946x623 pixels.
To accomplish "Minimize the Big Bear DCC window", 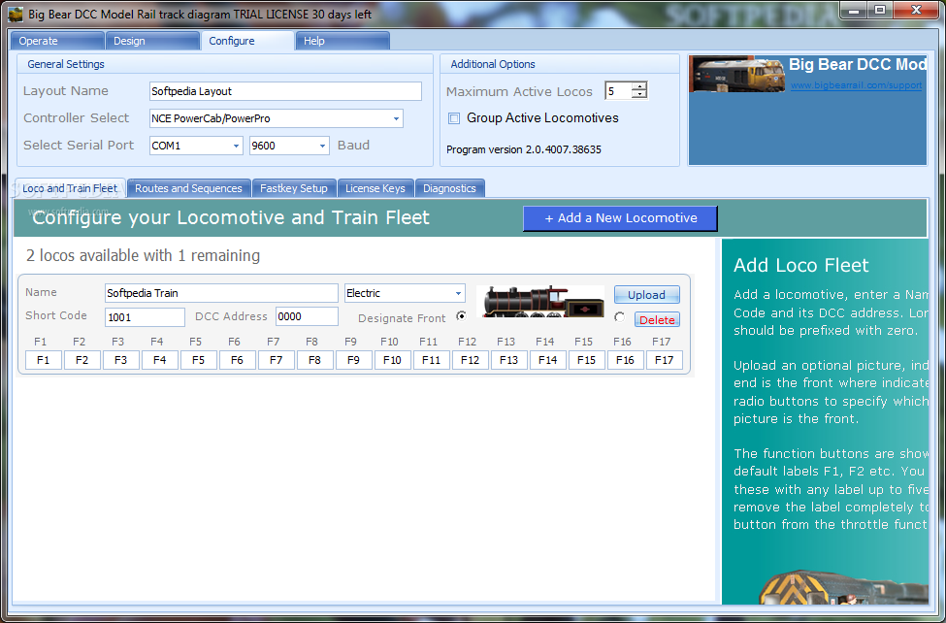I will [x=854, y=11].
